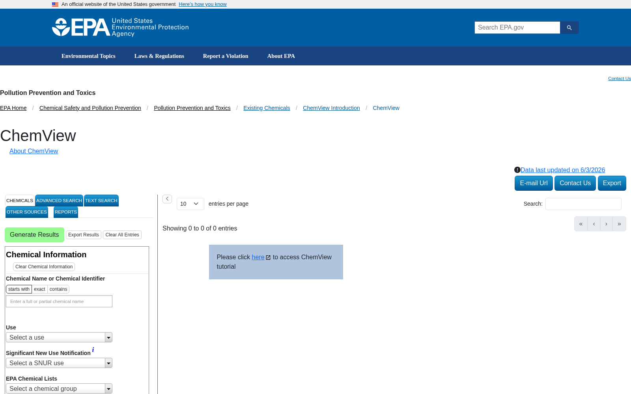Go to the first results page
The width and height of the screenshot is (631, 394).
point(581,224)
